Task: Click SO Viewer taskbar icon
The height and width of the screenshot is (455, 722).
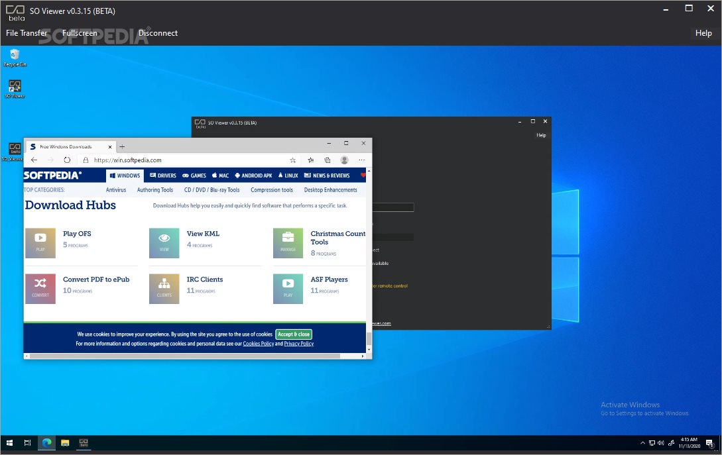Action: 84,443
